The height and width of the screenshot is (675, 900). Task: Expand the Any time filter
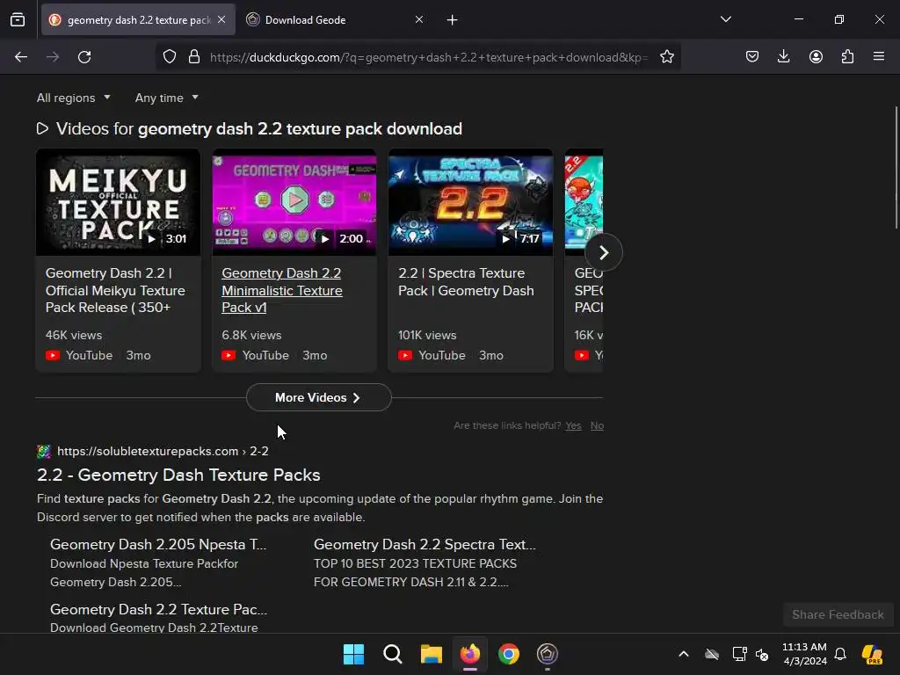[166, 98]
